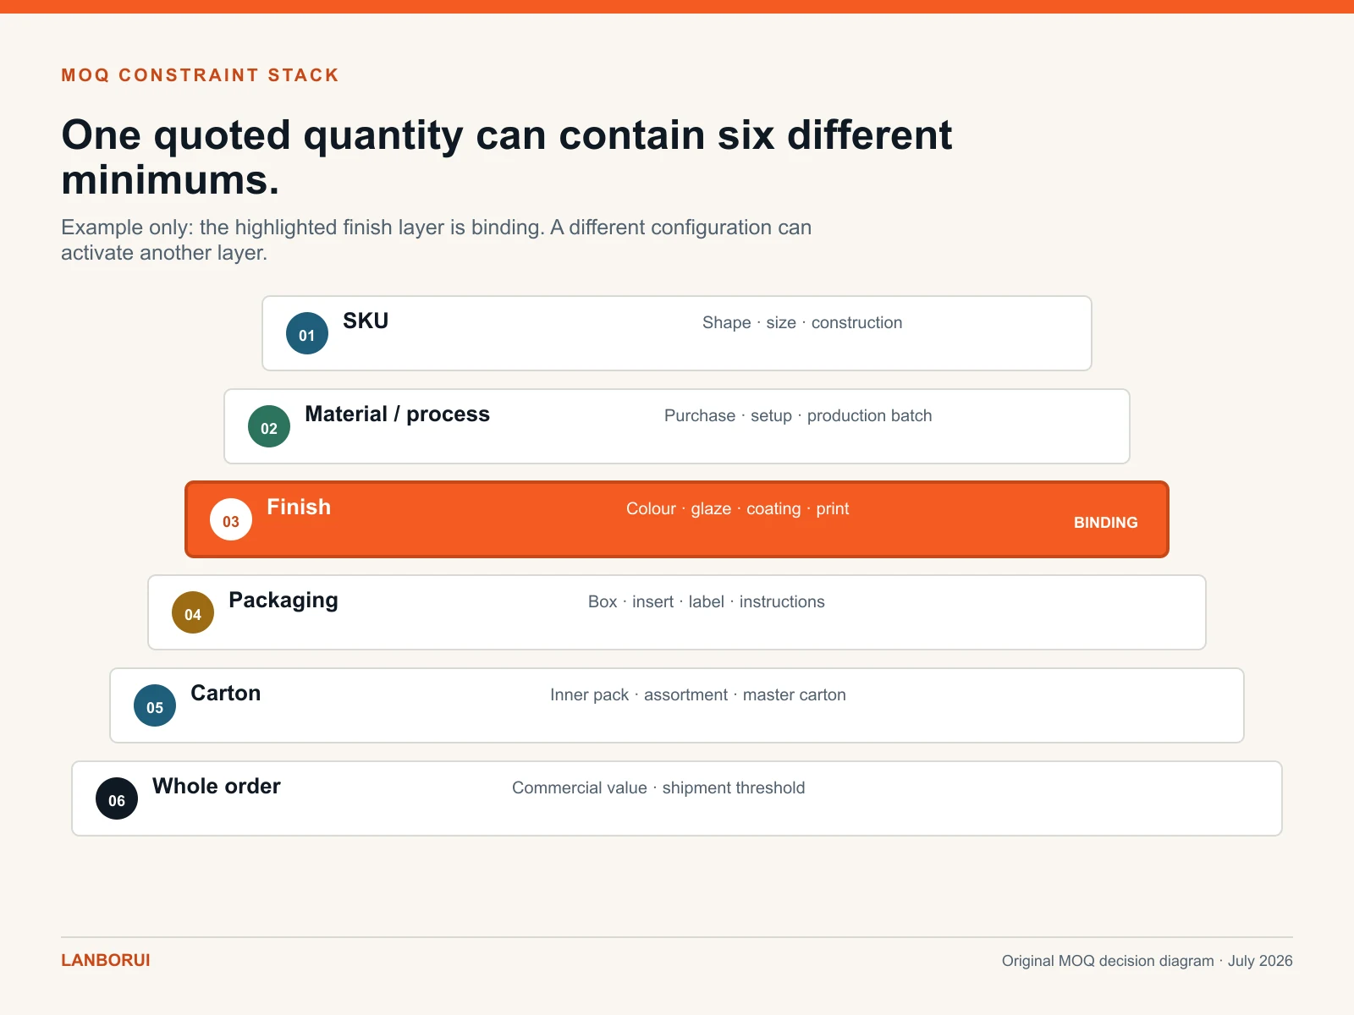
Task: Click the green 02 circle badge
Action: (269, 426)
